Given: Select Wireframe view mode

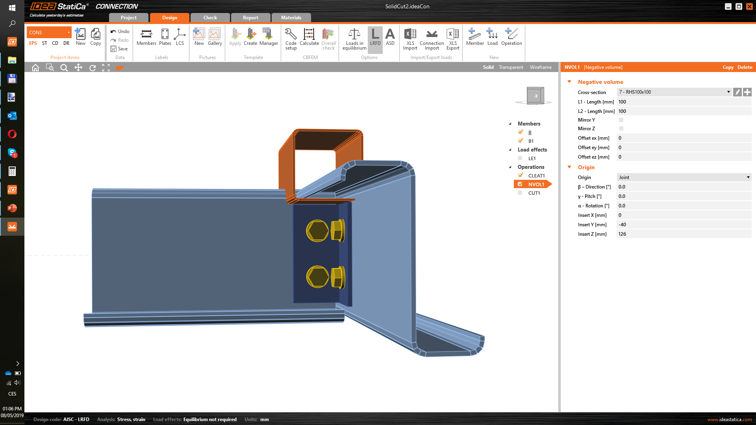Looking at the screenshot, I should click(x=541, y=67).
